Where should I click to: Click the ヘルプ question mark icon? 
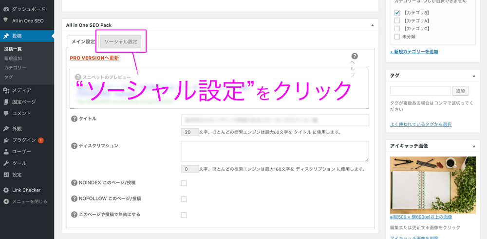[x=355, y=56]
